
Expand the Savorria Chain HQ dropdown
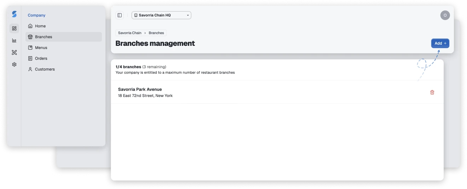pyautogui.click(x=161, y=15)
